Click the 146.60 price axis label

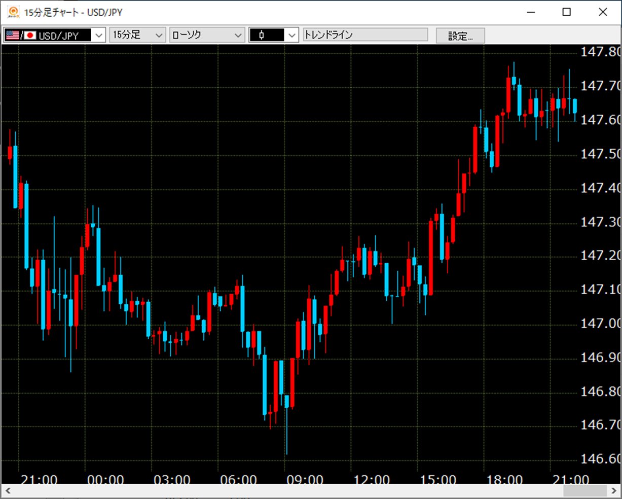click(601, 458)
